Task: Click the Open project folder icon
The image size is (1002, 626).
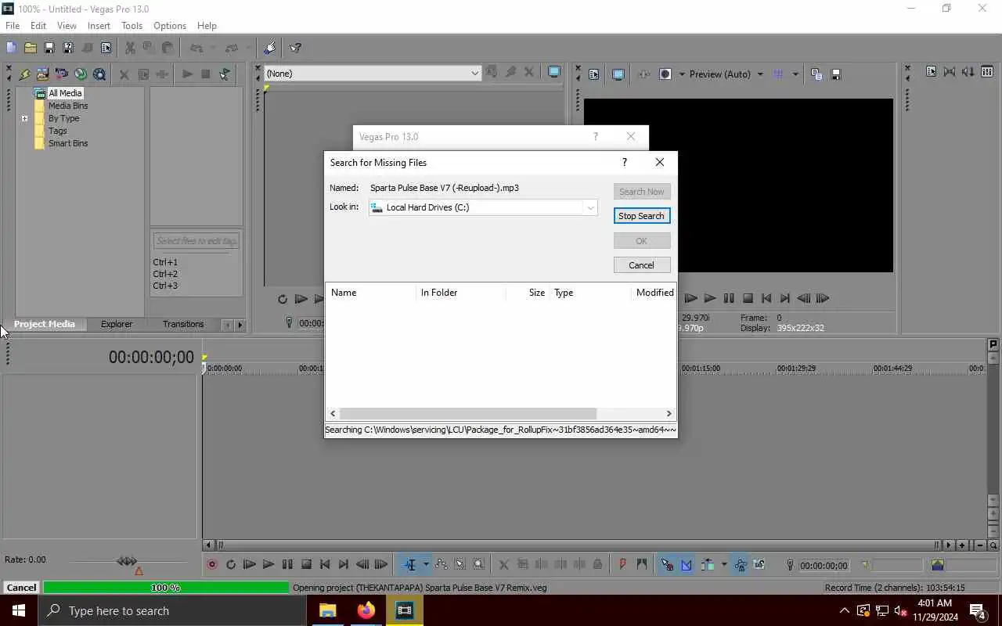Action: coord(30,48)
